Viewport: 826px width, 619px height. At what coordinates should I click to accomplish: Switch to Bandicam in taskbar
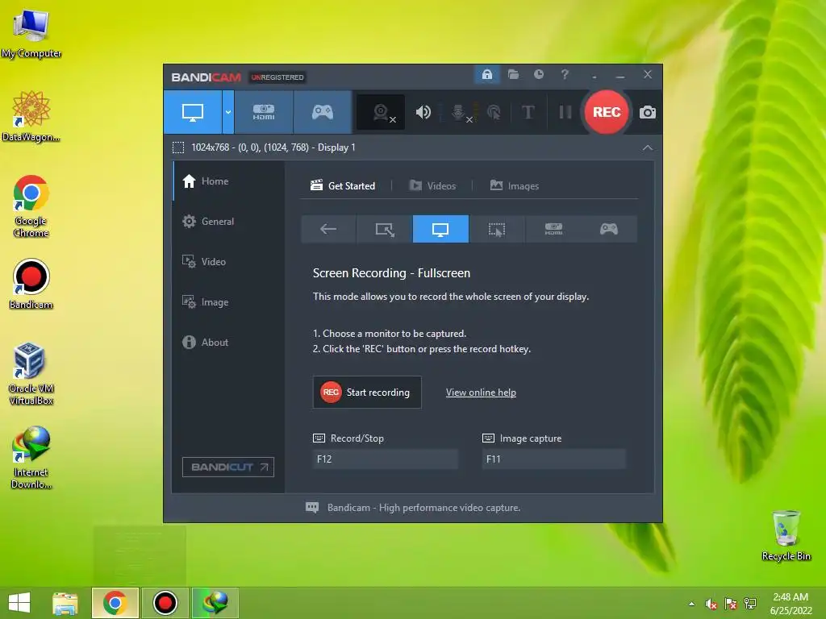pos(165,603)
